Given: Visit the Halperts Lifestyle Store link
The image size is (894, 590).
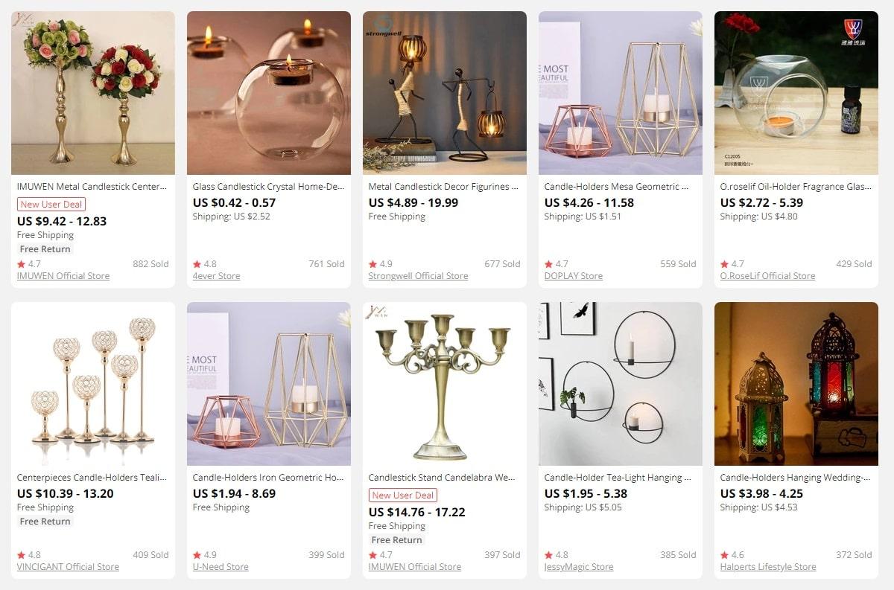Looking at the screenshot, I should [x=768, y=567].
